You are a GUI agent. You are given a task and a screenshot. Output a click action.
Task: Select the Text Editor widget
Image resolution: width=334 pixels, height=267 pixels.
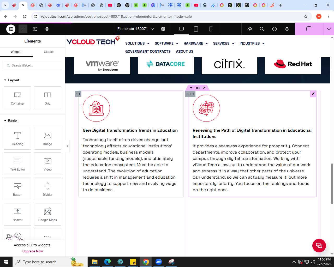[x=17, y=163]
